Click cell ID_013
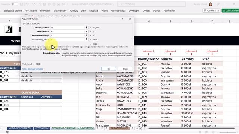 click(x=149, y=113)
